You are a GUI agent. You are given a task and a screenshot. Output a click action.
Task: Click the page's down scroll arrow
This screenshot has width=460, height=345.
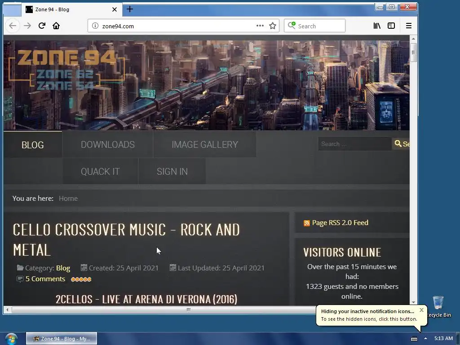(413, 302)
